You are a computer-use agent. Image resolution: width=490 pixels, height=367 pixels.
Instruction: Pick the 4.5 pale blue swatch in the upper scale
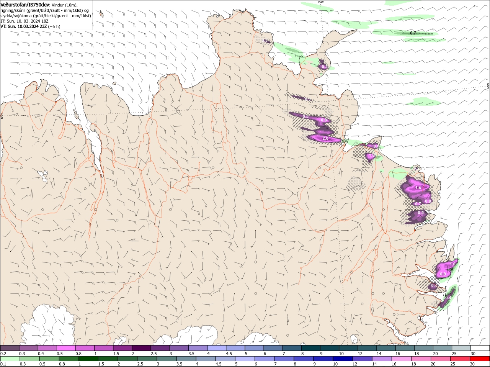(235, 348)
